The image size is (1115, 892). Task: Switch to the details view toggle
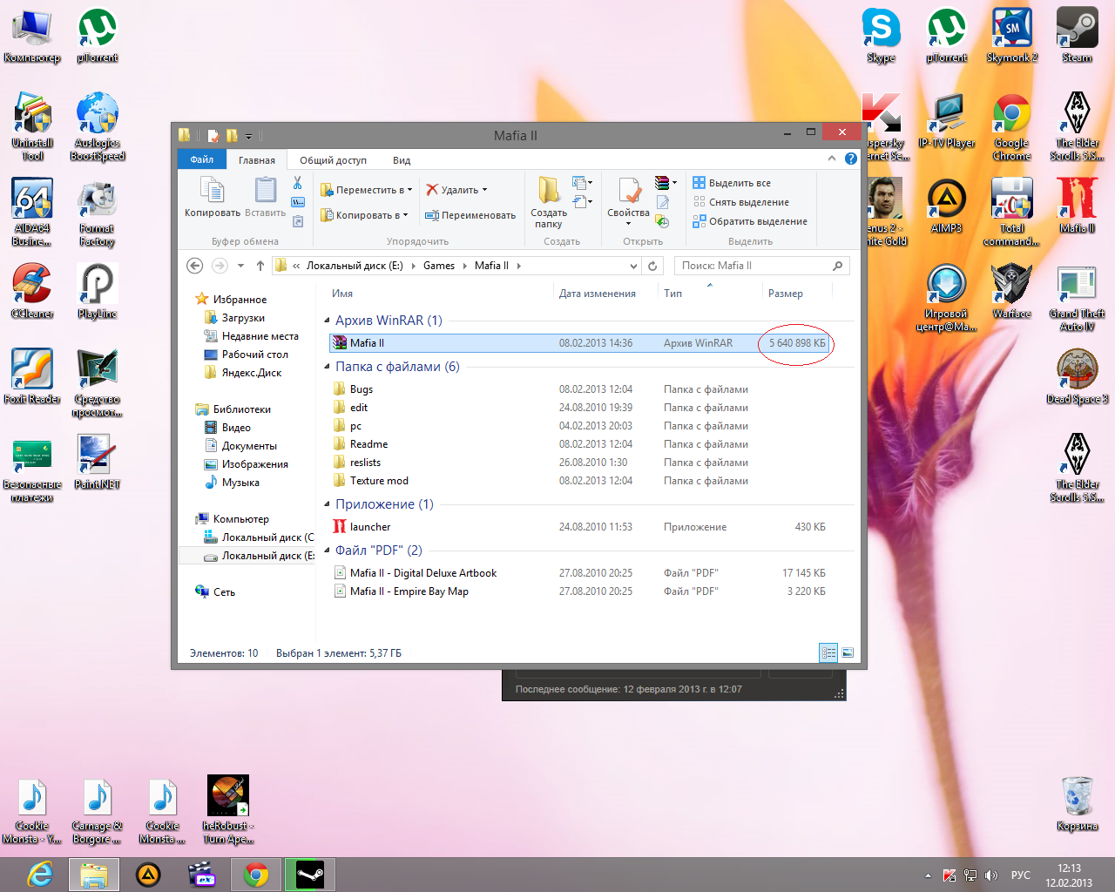tap(828, 652)
